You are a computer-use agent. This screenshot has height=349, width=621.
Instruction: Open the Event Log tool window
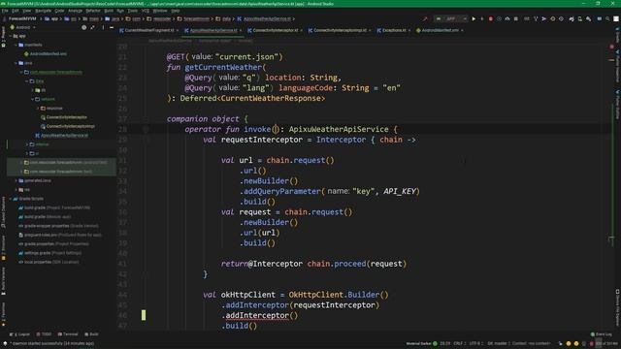(602, 334)
